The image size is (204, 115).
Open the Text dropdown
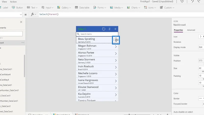32,8
